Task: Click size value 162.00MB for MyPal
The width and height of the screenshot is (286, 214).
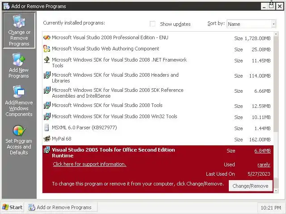Action: point(260,140)
